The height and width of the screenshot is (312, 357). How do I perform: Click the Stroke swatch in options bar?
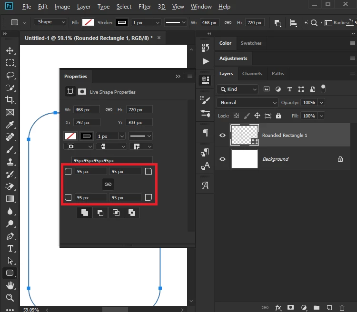coord(122,22)
